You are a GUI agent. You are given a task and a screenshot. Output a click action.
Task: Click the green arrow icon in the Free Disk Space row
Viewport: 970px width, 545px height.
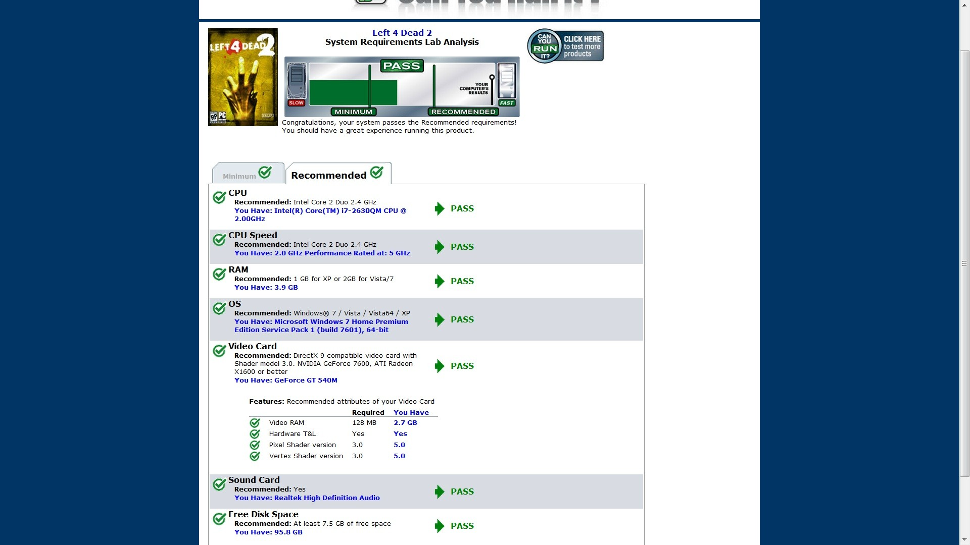(440, 526)
